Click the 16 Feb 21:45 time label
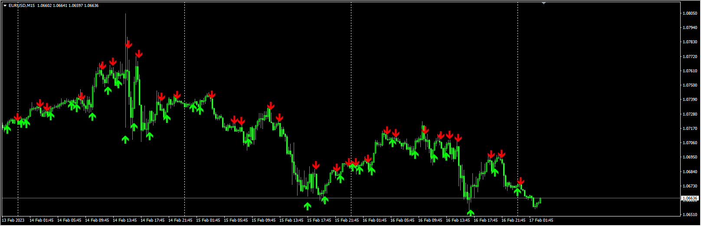This screenshot has width=701, height=226. [x=514, y=220]
